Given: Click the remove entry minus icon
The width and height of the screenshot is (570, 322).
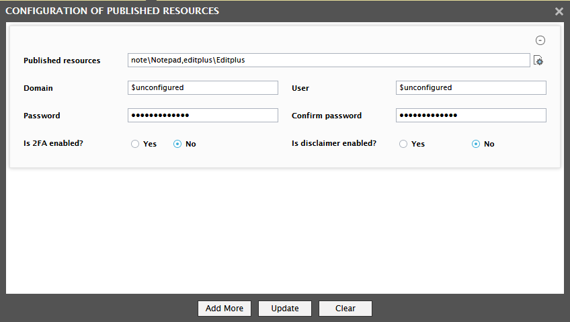Looking at the screenshot, I should [540, 40].
